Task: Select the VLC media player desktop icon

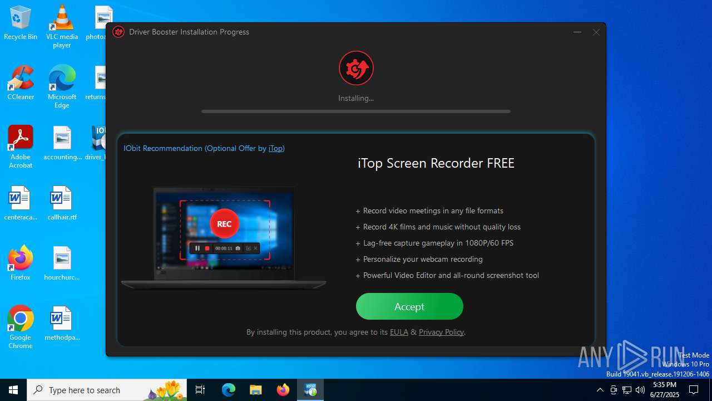Action: click(x=62, y=27)
